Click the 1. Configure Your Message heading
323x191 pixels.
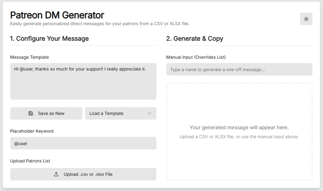pos(49,39)
